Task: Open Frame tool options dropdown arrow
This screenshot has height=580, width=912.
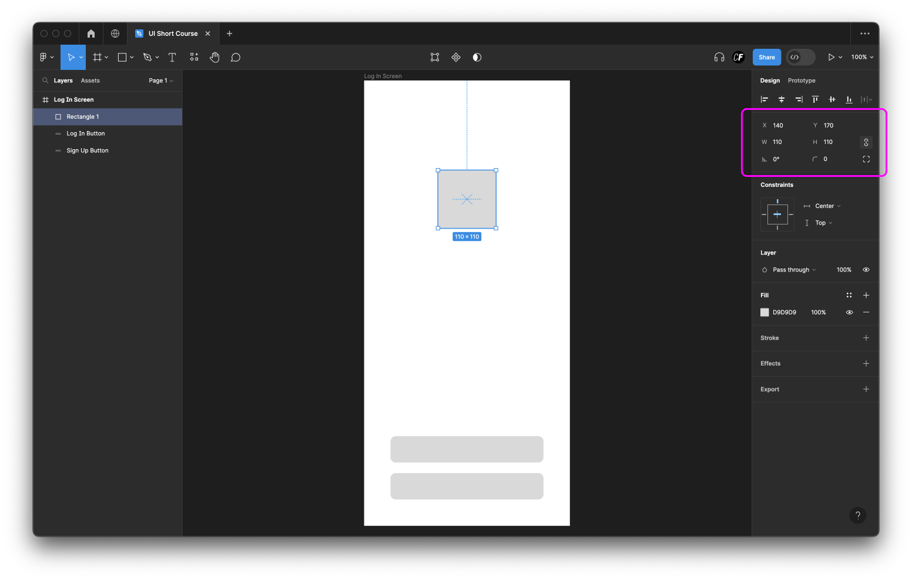Action: (x=106, y=58)
